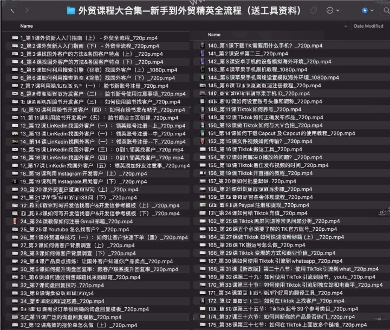390x330 pixels.
Task: Open the blue circular toolbar dropdown
Action: click(366, 10)
